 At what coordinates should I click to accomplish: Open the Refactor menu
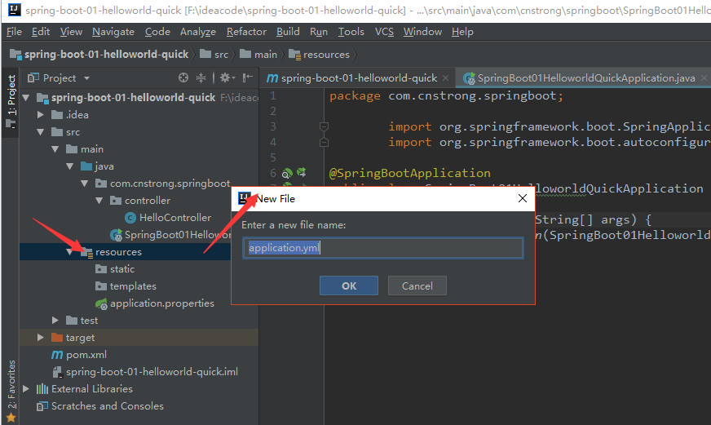click(x=247, y=32)
